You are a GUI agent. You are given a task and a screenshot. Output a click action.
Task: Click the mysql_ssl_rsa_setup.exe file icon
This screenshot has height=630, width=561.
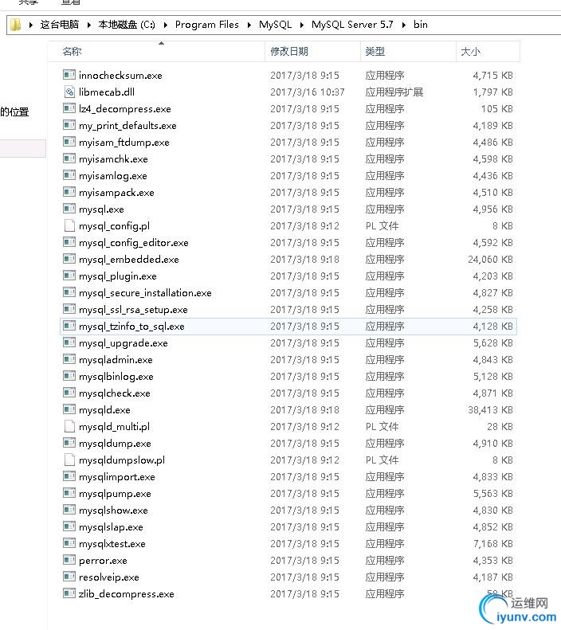click(x=69, y=309)
